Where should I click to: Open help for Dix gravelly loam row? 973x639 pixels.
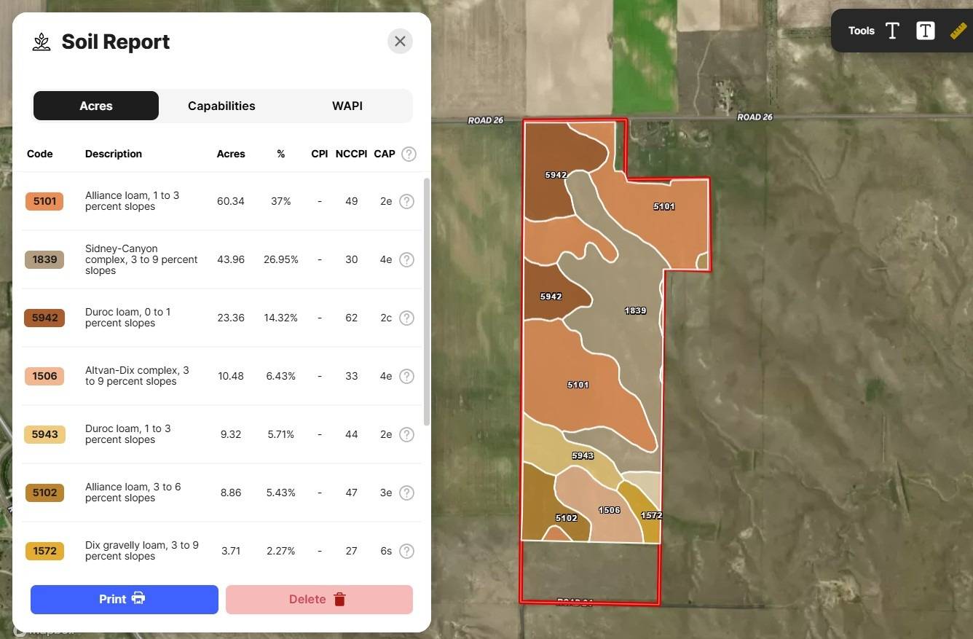click(x=406, y=551)
